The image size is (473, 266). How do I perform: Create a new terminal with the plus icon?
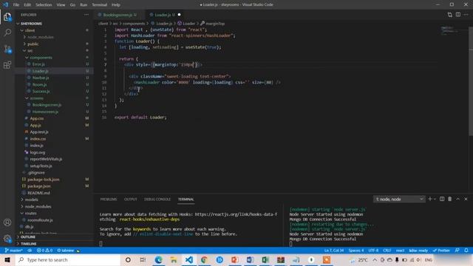[430, 199]
